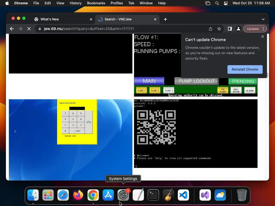Viewport: 275px width, 206px height.
Task: Click the address bar URL
Action: [89, 29]
